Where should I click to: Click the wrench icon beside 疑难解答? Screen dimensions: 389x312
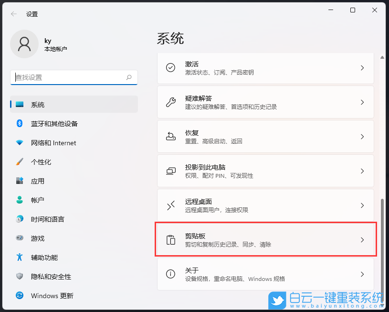tap(170, 102)
